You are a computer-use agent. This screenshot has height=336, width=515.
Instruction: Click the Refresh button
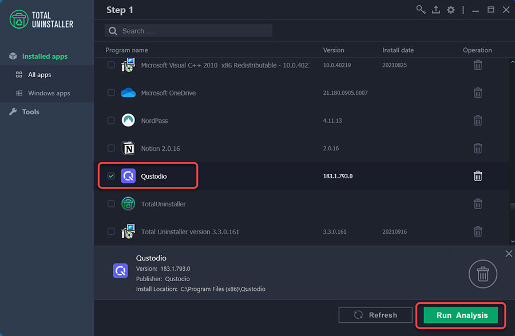click(x=375, y=315)
